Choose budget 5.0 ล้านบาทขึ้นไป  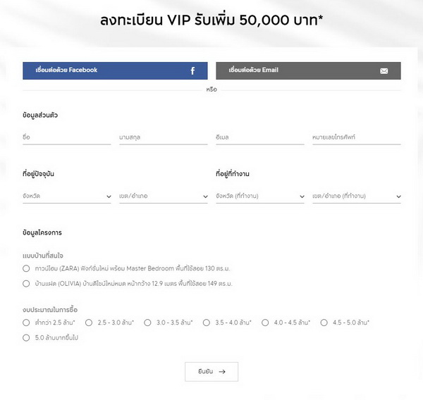click(x=26, y=338)
